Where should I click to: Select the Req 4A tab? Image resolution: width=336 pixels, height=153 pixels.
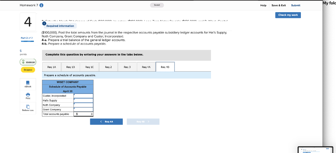(x=146, y=67)
